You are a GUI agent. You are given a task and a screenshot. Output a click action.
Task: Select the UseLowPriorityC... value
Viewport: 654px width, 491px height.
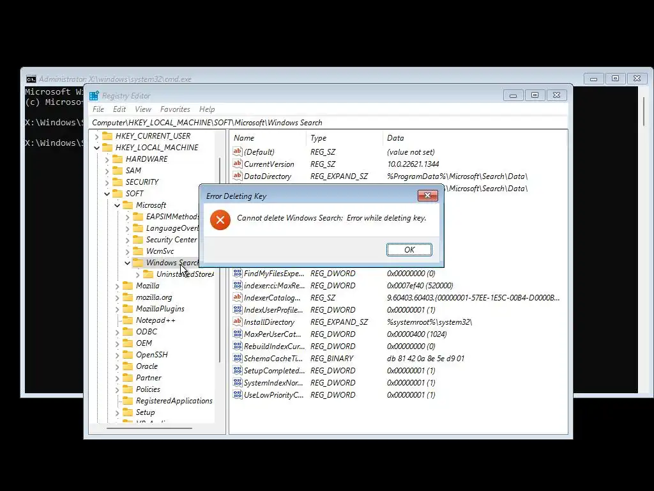tap(273, 394)
